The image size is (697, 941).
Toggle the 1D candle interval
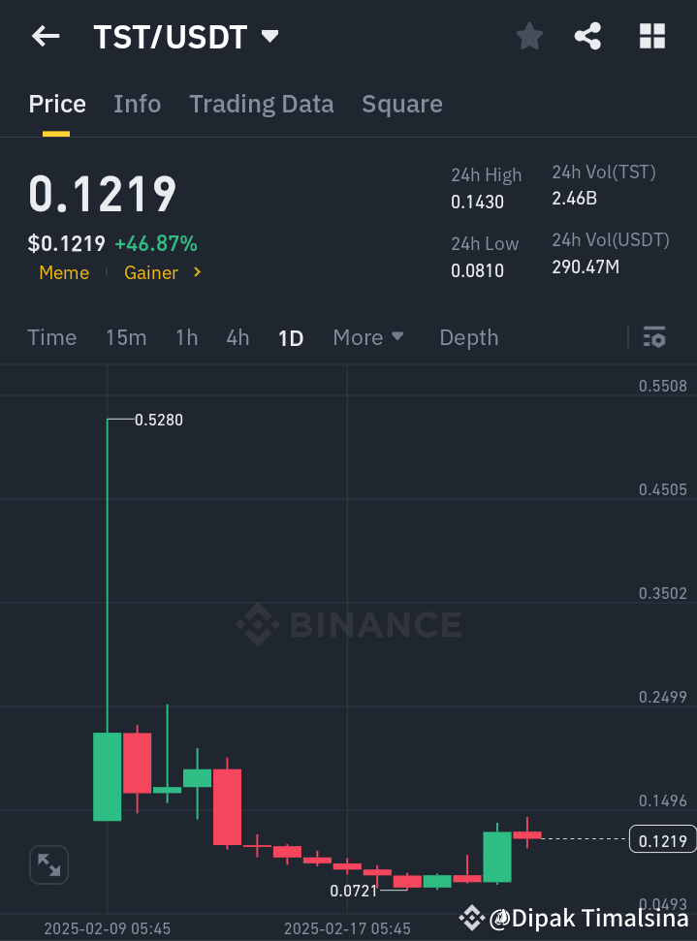click(291, 337)
